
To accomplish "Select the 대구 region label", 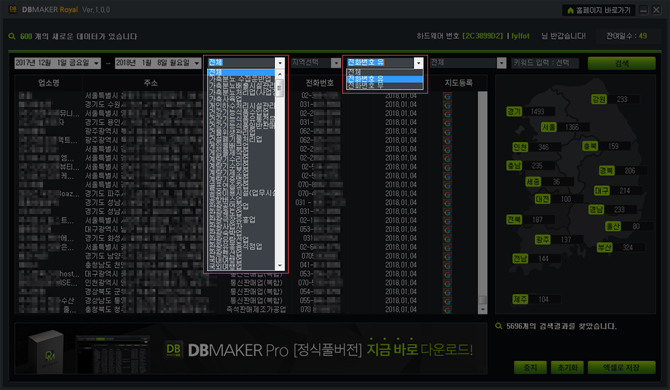I will (x=602, y=191).
